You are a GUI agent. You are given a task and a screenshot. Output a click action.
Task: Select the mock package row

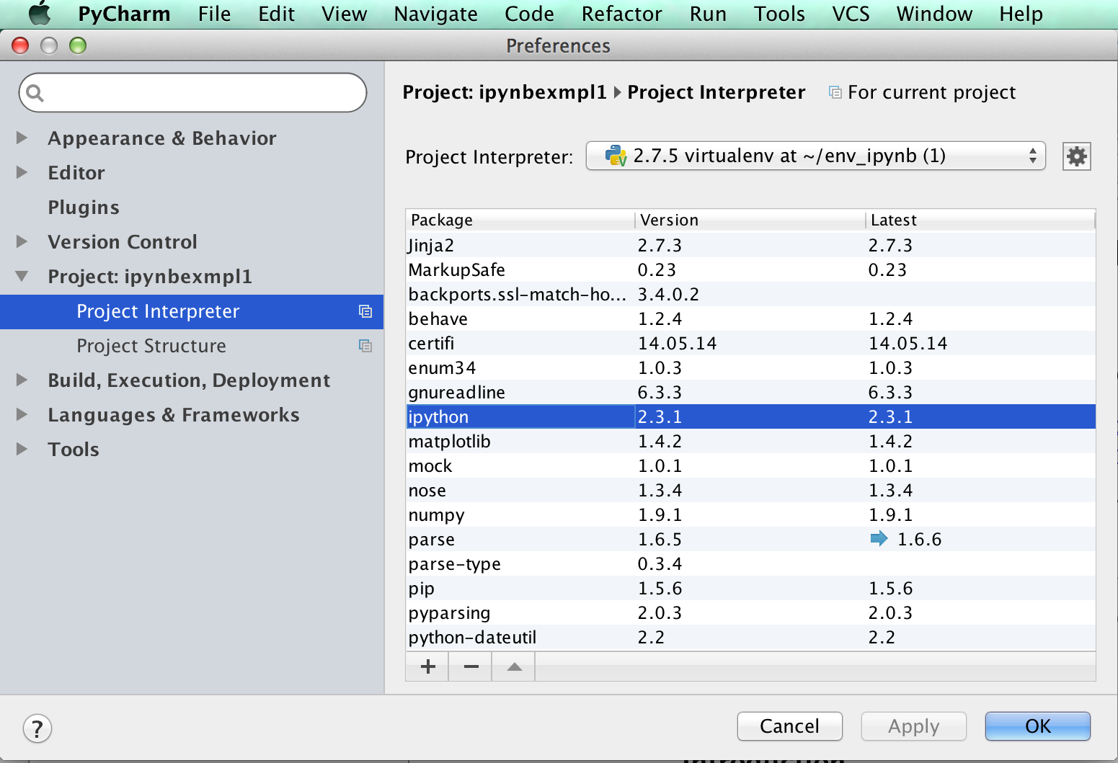coord(750,465)
